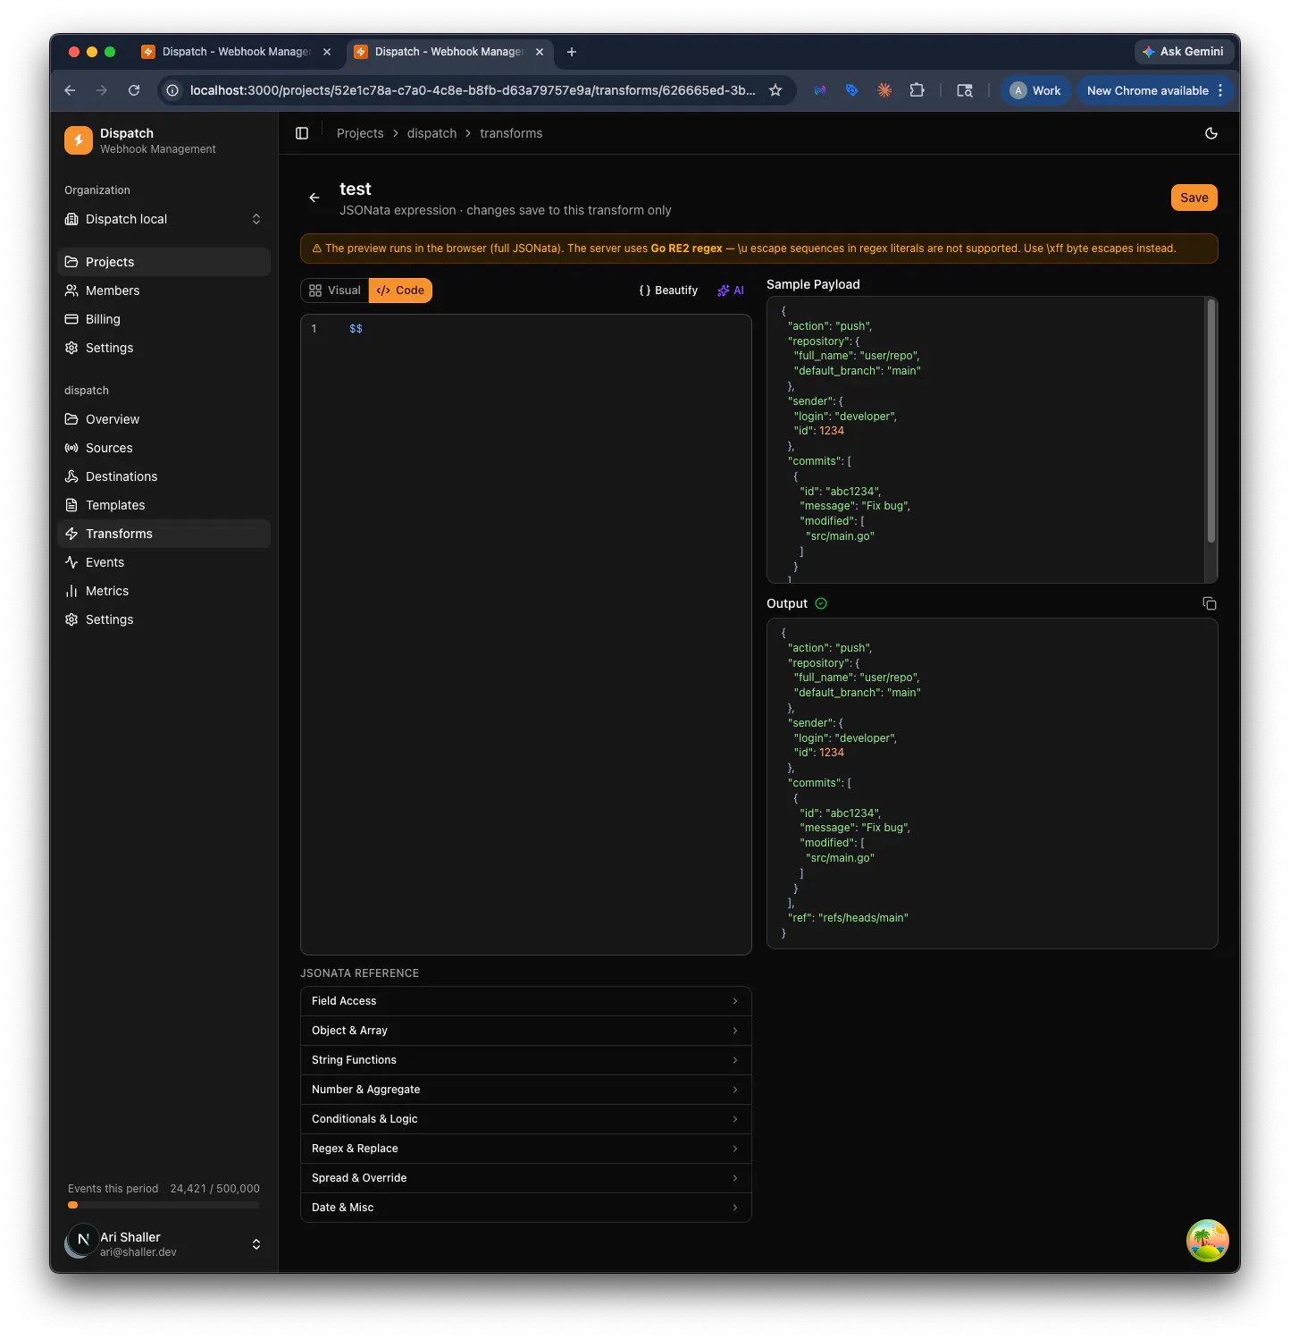Screen dimensions: 1290x1339
Task: Open new browser tab
Action: click(572, 52)
